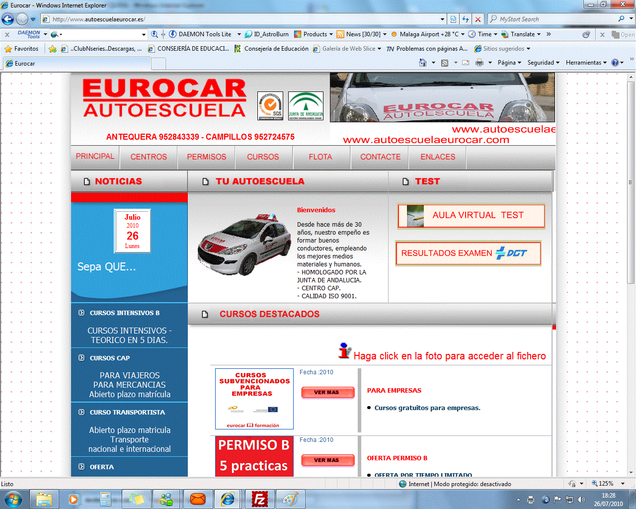Open the Help question mark icon
Screen dimensions: 636x509
coord(615,63)
